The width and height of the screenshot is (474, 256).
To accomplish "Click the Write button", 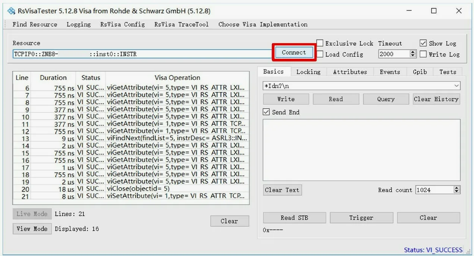I will pyautogui.click(x=286, y=99).
